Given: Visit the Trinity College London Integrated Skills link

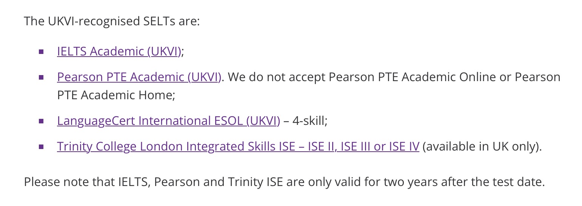Looking at the screenshot, I should point(238,146).
